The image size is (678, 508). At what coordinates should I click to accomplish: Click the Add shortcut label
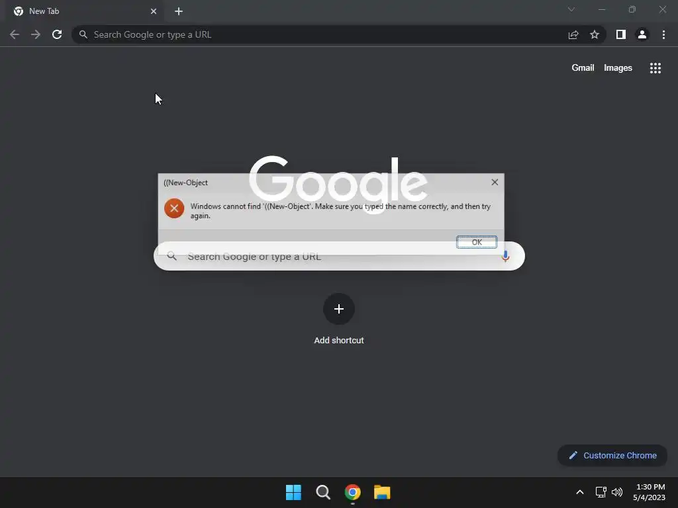point(339,341)
